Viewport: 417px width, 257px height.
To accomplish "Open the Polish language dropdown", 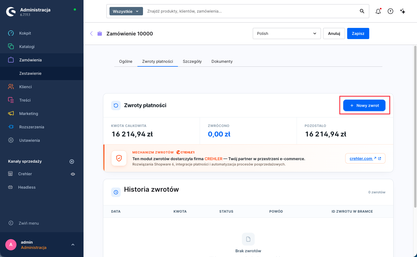I will [x=287, y=33].
